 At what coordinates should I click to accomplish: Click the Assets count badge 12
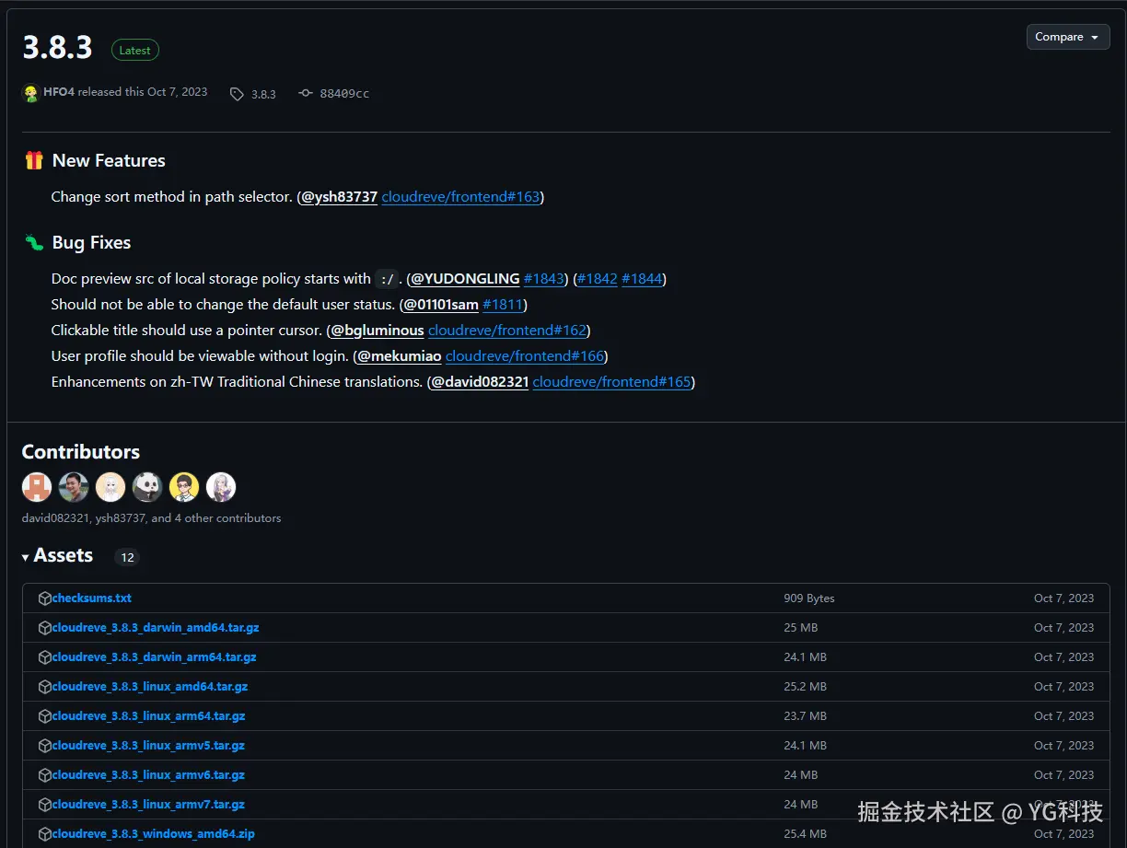tap(127, 557)
